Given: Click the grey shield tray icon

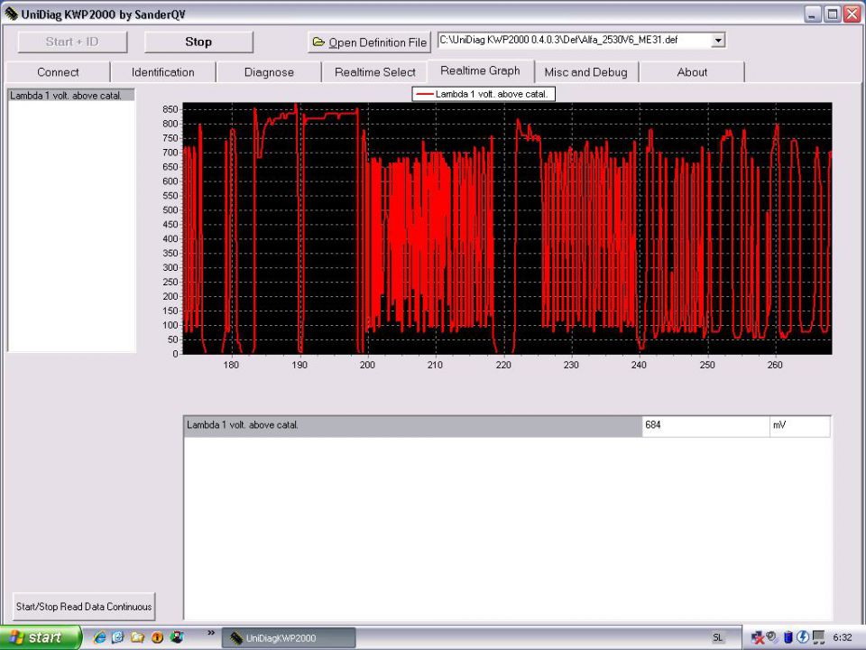Looking at the screenshot, I should (x=772, y=636).
